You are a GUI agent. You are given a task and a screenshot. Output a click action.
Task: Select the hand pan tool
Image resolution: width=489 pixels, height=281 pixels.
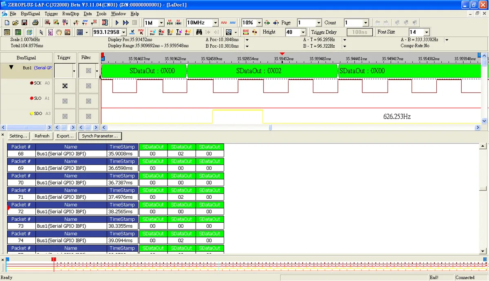tap(59, 32)
